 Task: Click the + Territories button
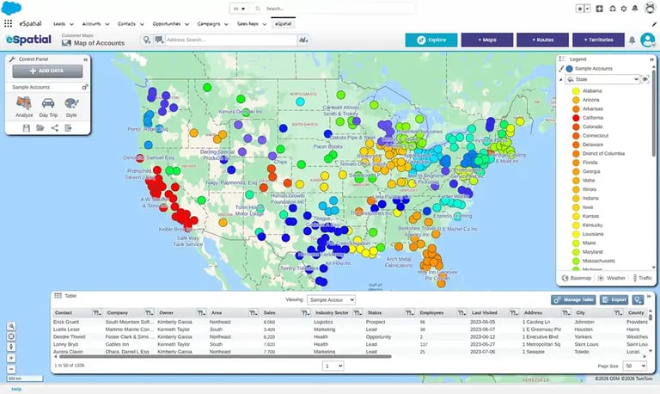[x=598, y=40]
